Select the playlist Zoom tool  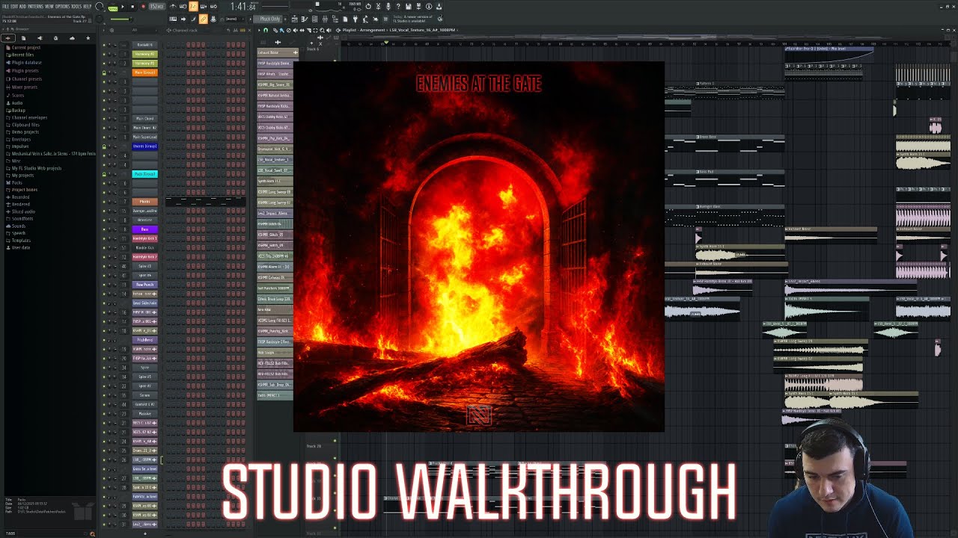(322, 30)
